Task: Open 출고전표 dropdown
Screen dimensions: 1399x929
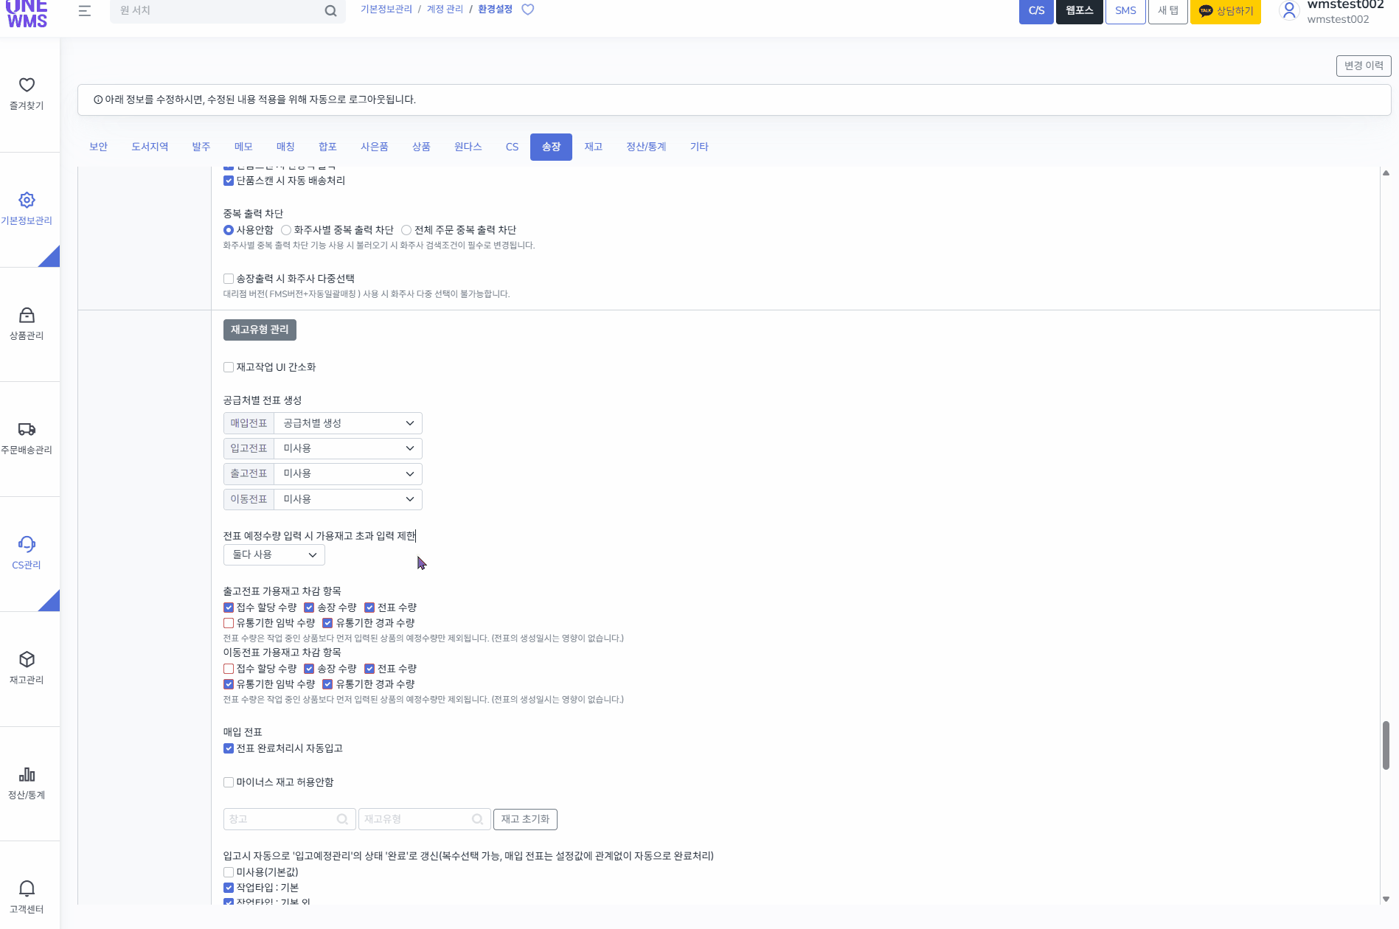Action: tap(348, 473)
